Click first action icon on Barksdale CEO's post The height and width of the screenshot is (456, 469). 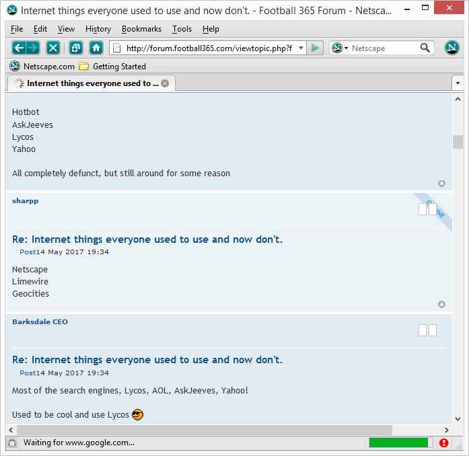(423, 330)
